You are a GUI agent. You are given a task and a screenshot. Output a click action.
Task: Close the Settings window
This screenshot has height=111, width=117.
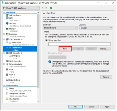point(113,3)
